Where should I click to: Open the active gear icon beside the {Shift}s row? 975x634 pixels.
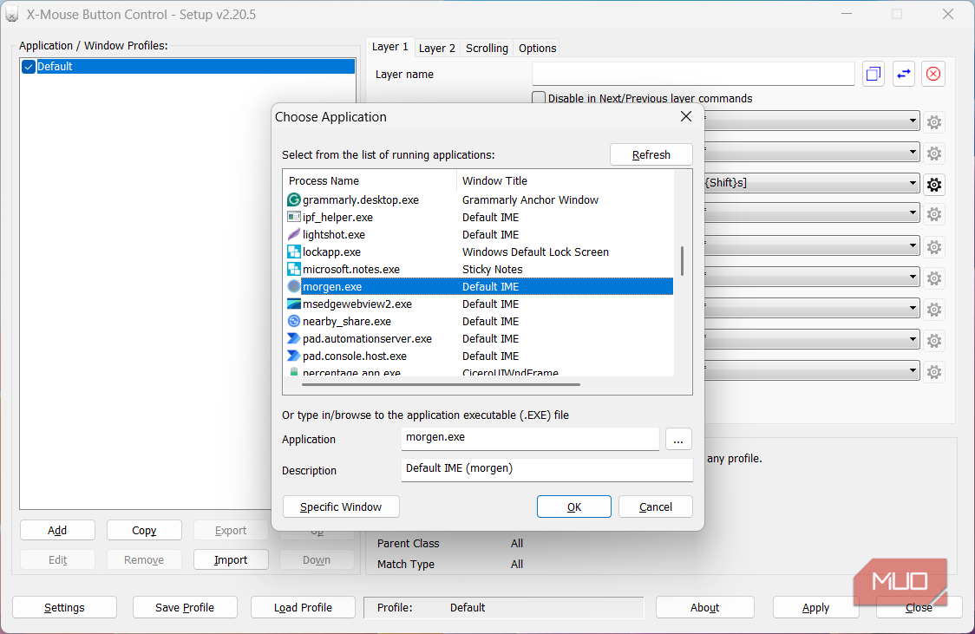click(933, 184)
